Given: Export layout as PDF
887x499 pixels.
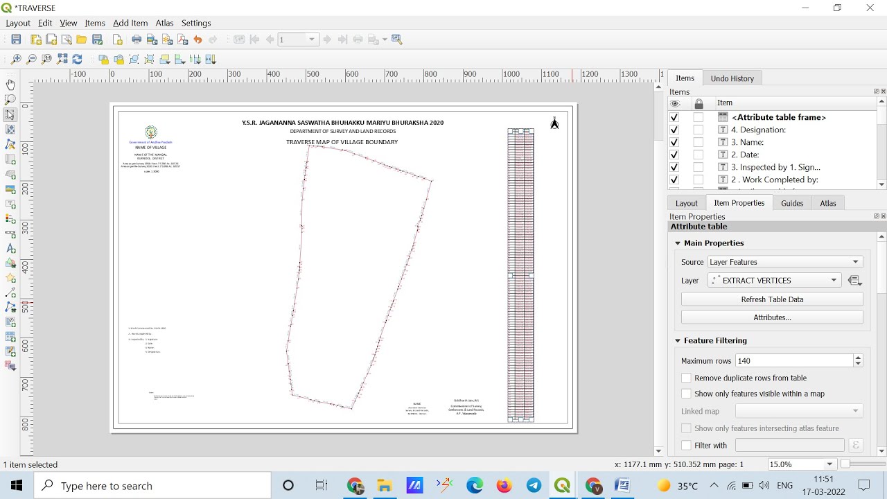Looking at the screenshot, I should coord(182,40).
